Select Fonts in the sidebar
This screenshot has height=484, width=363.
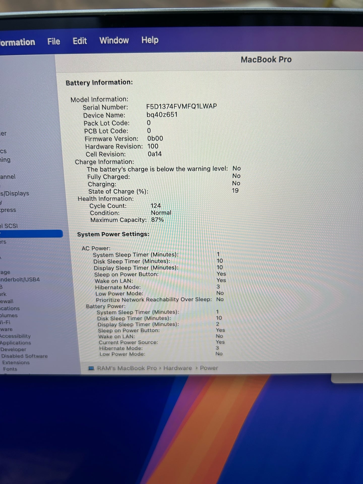[x=10, y=369]
